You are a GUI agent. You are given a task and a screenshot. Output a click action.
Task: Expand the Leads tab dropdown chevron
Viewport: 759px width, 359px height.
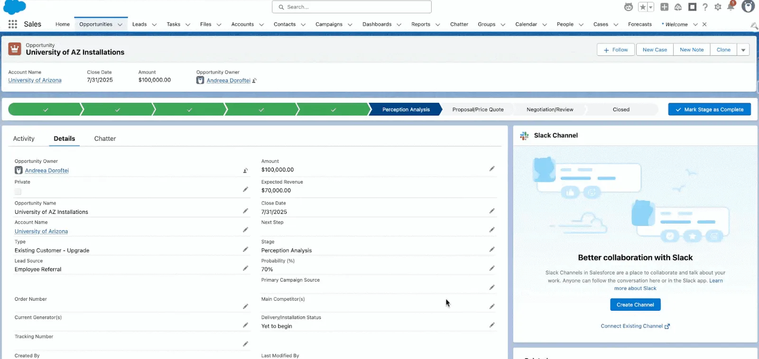pyautogui.click(x=154, y=25)
